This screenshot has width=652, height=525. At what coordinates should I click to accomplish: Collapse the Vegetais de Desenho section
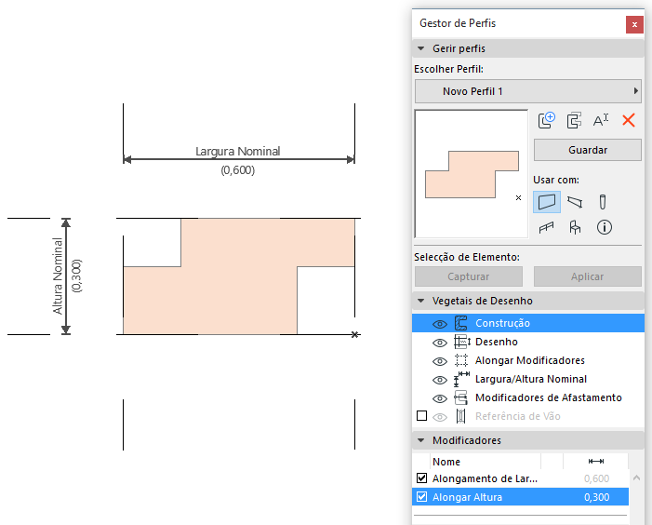420,301
